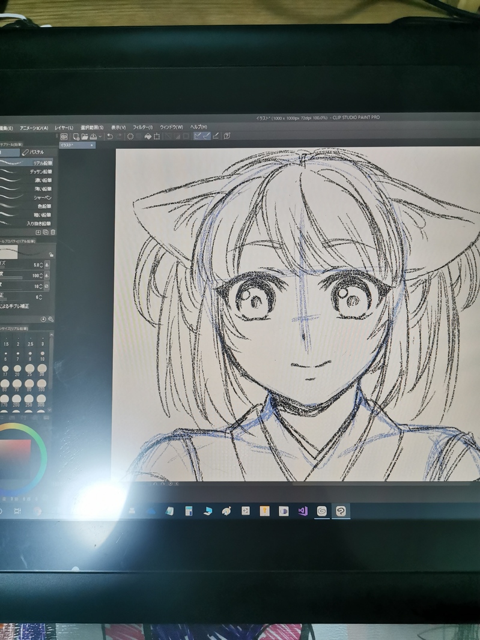Select brush size preset 25
This screenshot has height=640, width=480.
coord(30,370)
